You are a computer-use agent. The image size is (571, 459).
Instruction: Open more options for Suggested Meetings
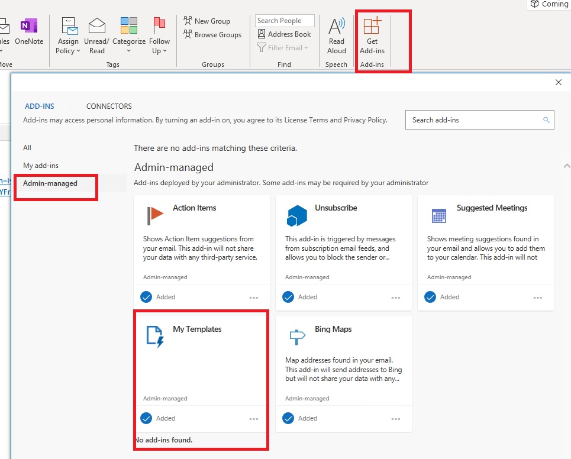538,298
